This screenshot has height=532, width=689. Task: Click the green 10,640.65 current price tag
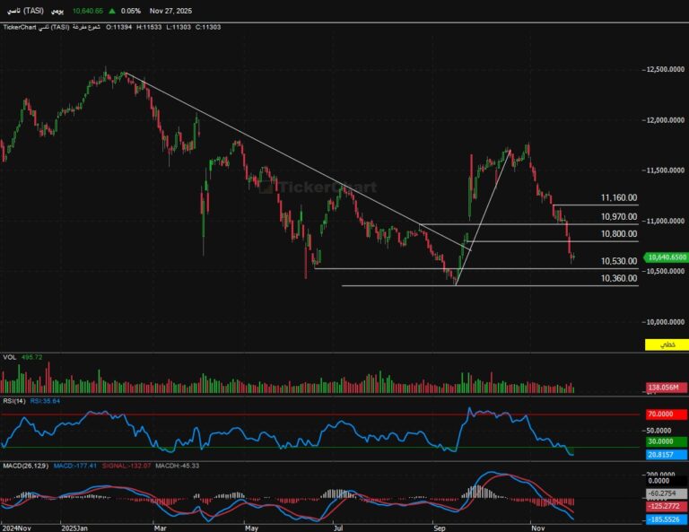[664, 257]
